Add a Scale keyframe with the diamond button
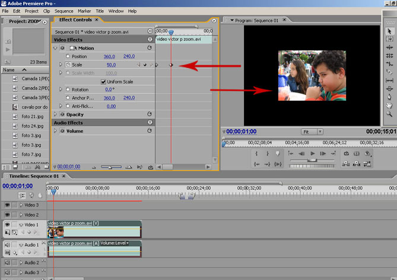The image size is (397, 280). coord(144,65)
